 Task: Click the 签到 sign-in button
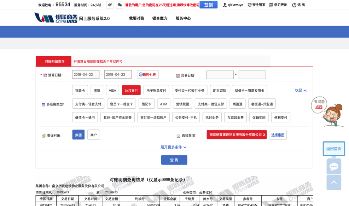208,5
